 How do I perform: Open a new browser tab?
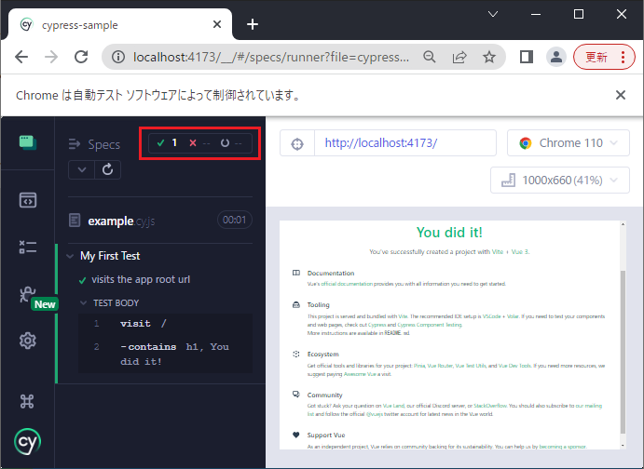click(x=253, y=24)
